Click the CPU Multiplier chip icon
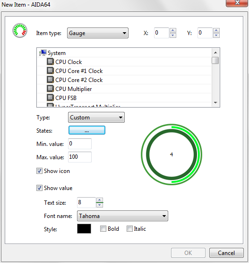 [x=51, y=89]
